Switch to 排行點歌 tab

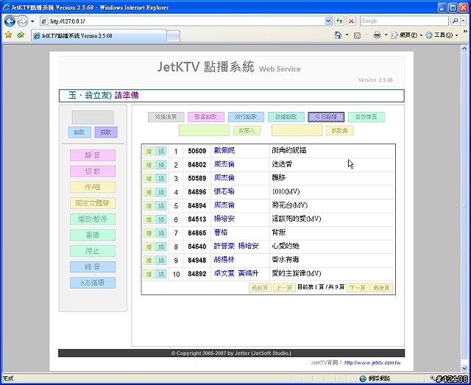click(246, 117)
